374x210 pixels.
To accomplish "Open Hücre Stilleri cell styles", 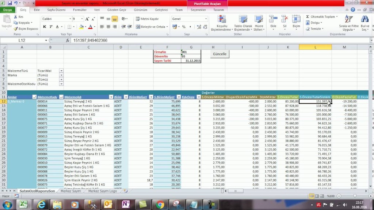I will (259, 23).
